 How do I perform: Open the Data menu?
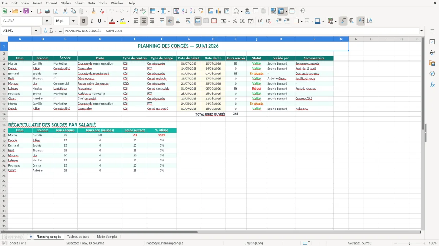(x=91, y=3)
